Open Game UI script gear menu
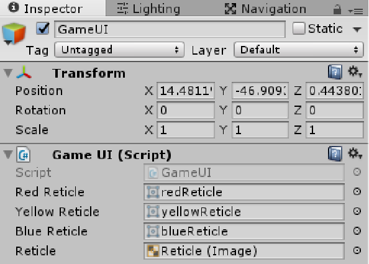The width and height of the screenshot is (369, 264). tap(355, 153)
